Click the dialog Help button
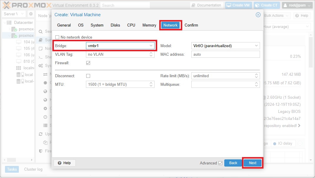 pyautogui.click(x=64, y=163)
